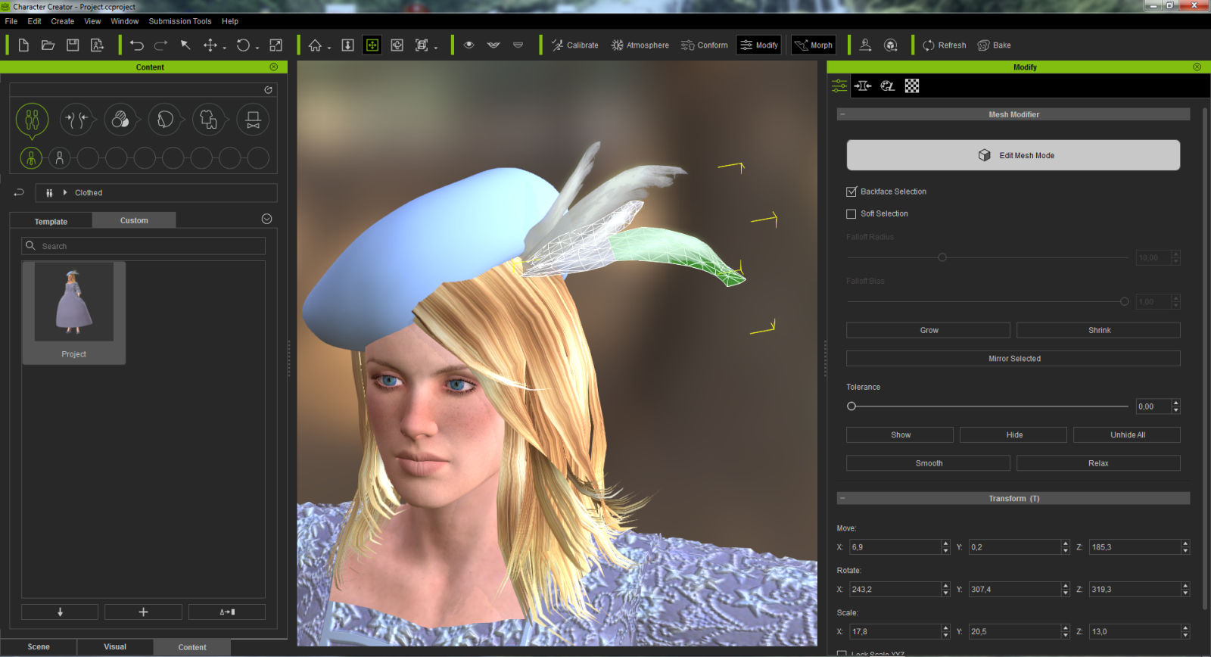Click Edit Mesh Mode button
The width and height of the screenshot is (1211, 657).
pos(1013,155)
